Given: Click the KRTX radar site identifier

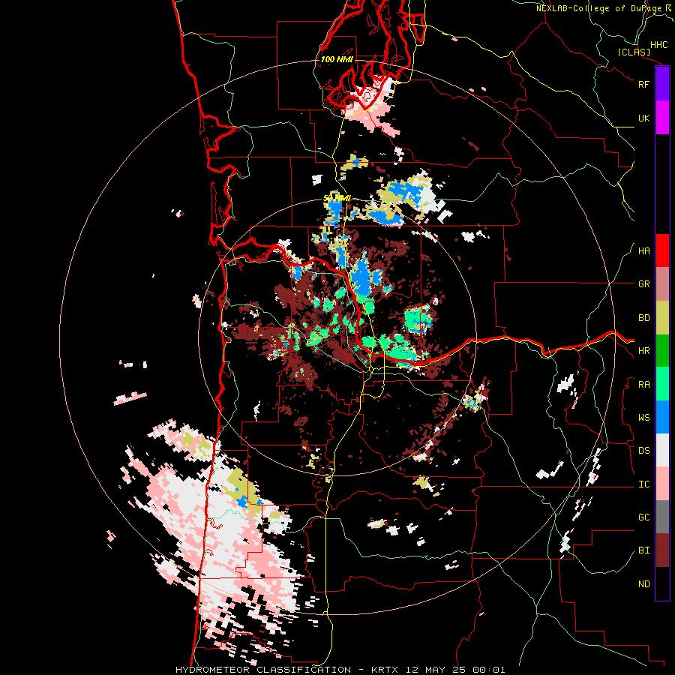Looking at the screenshot, I should click(x=385, y=670).
